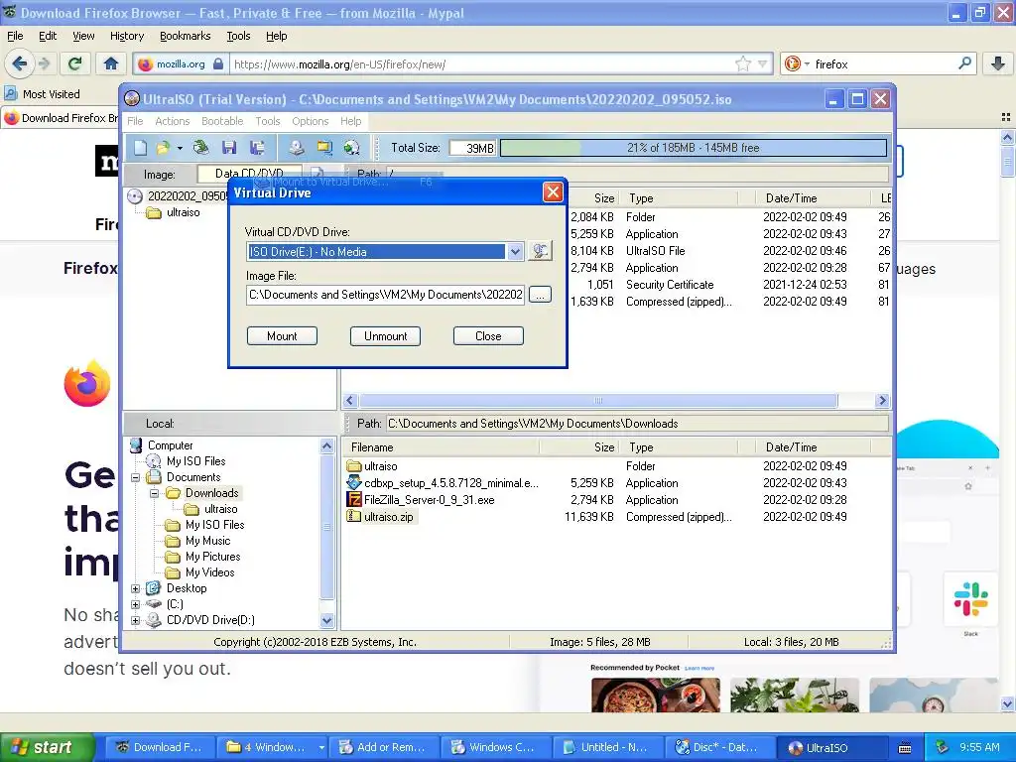Select the Computer node in Local tree

tap(170, 445)
